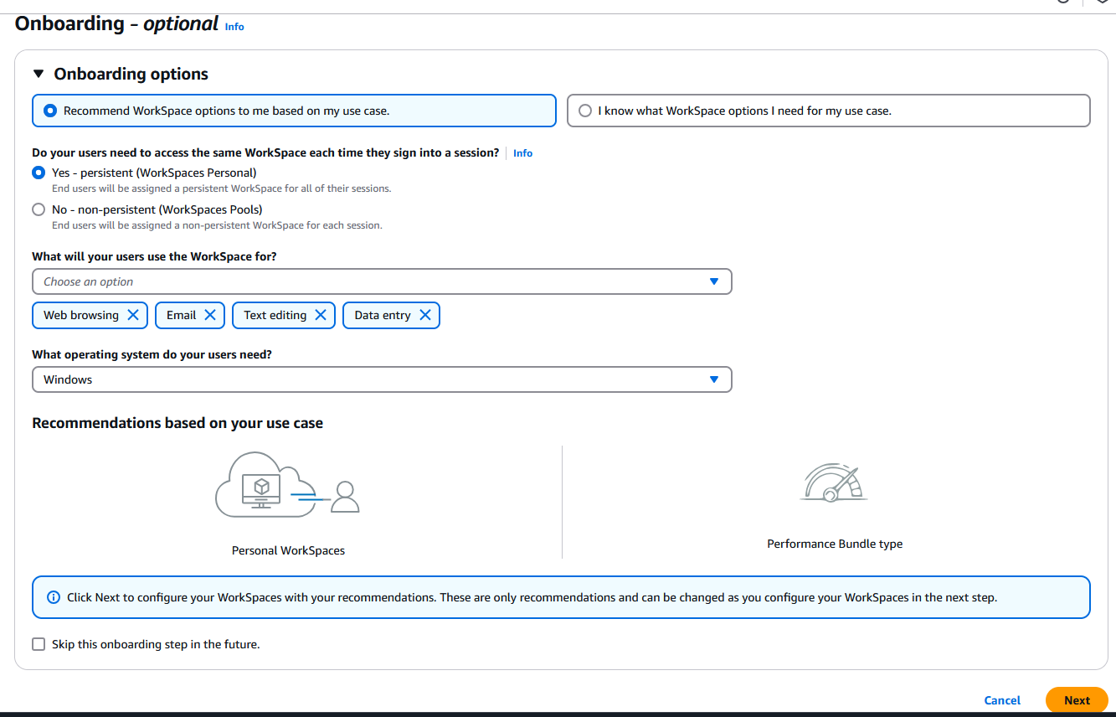Choose Yes - persistent WorkSpaces Personal
The width and height of the screenshot is (1116, 717).
(39, 173)
